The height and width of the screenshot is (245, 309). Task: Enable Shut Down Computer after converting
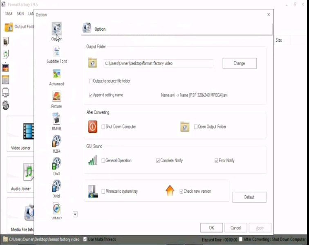coord(103,127)
